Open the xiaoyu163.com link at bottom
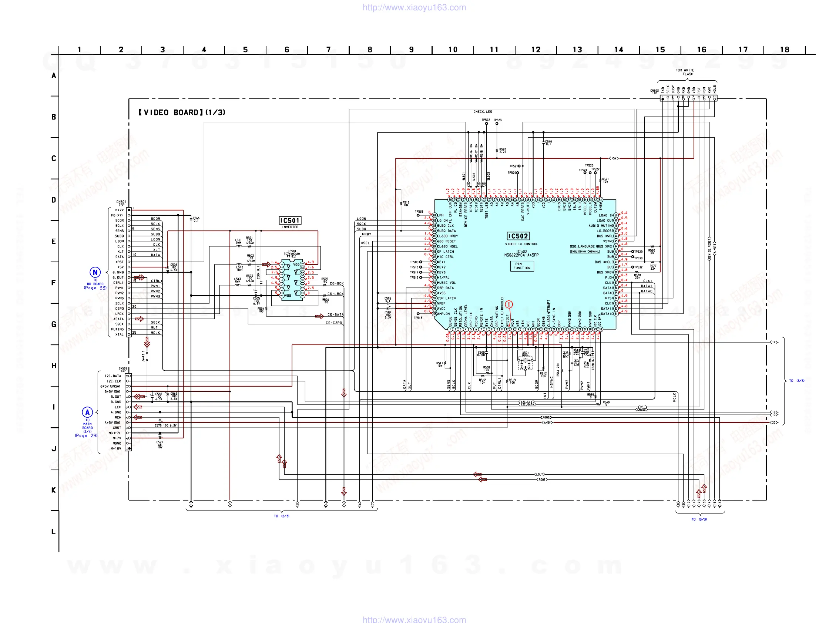This screenshot has height=623, width=829. click(x=414, y=619)
